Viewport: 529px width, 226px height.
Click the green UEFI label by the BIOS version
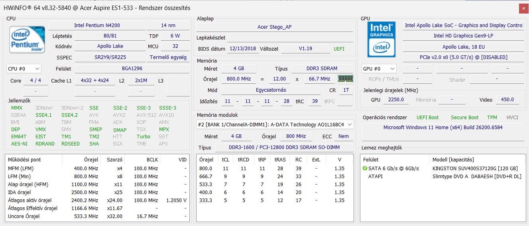339,49
